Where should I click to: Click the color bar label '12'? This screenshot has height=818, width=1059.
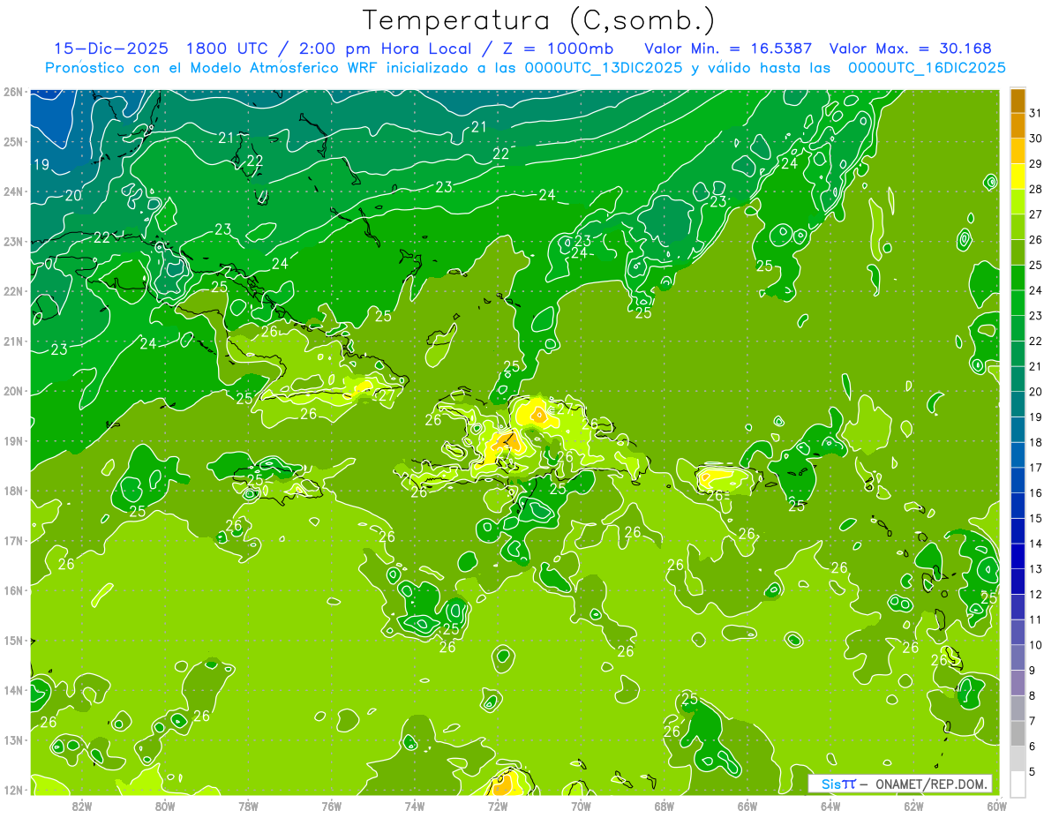pos(1036,595)
